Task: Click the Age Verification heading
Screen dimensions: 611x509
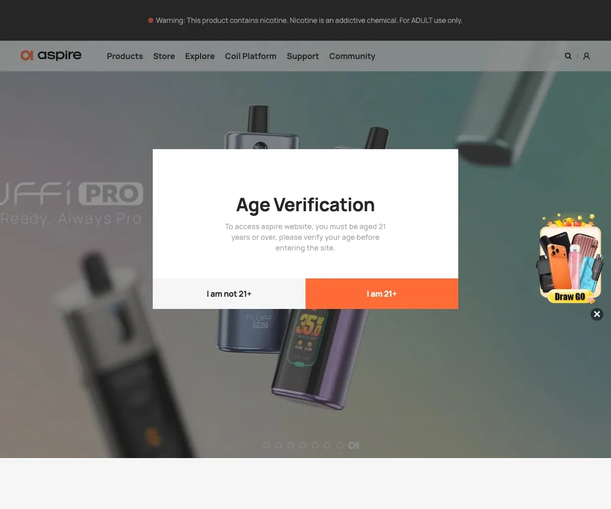Action: pyautogui.click(x=305, y=205)
